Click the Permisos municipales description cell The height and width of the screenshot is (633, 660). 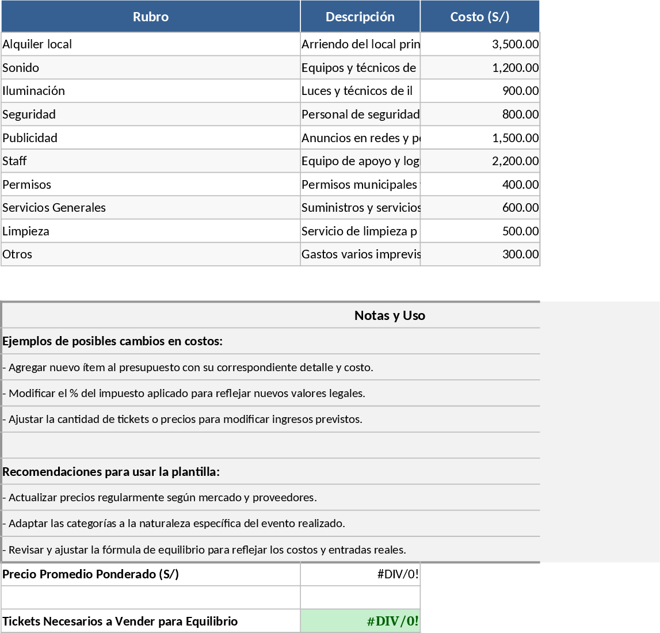360,185
